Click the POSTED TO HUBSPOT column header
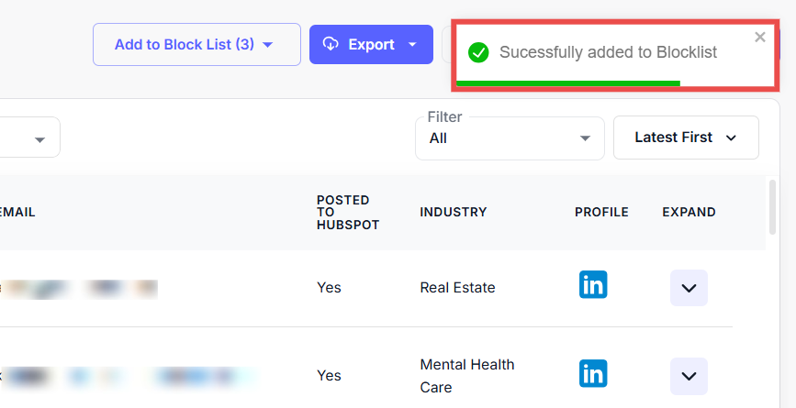796x408 pixels. pos(342,212)
